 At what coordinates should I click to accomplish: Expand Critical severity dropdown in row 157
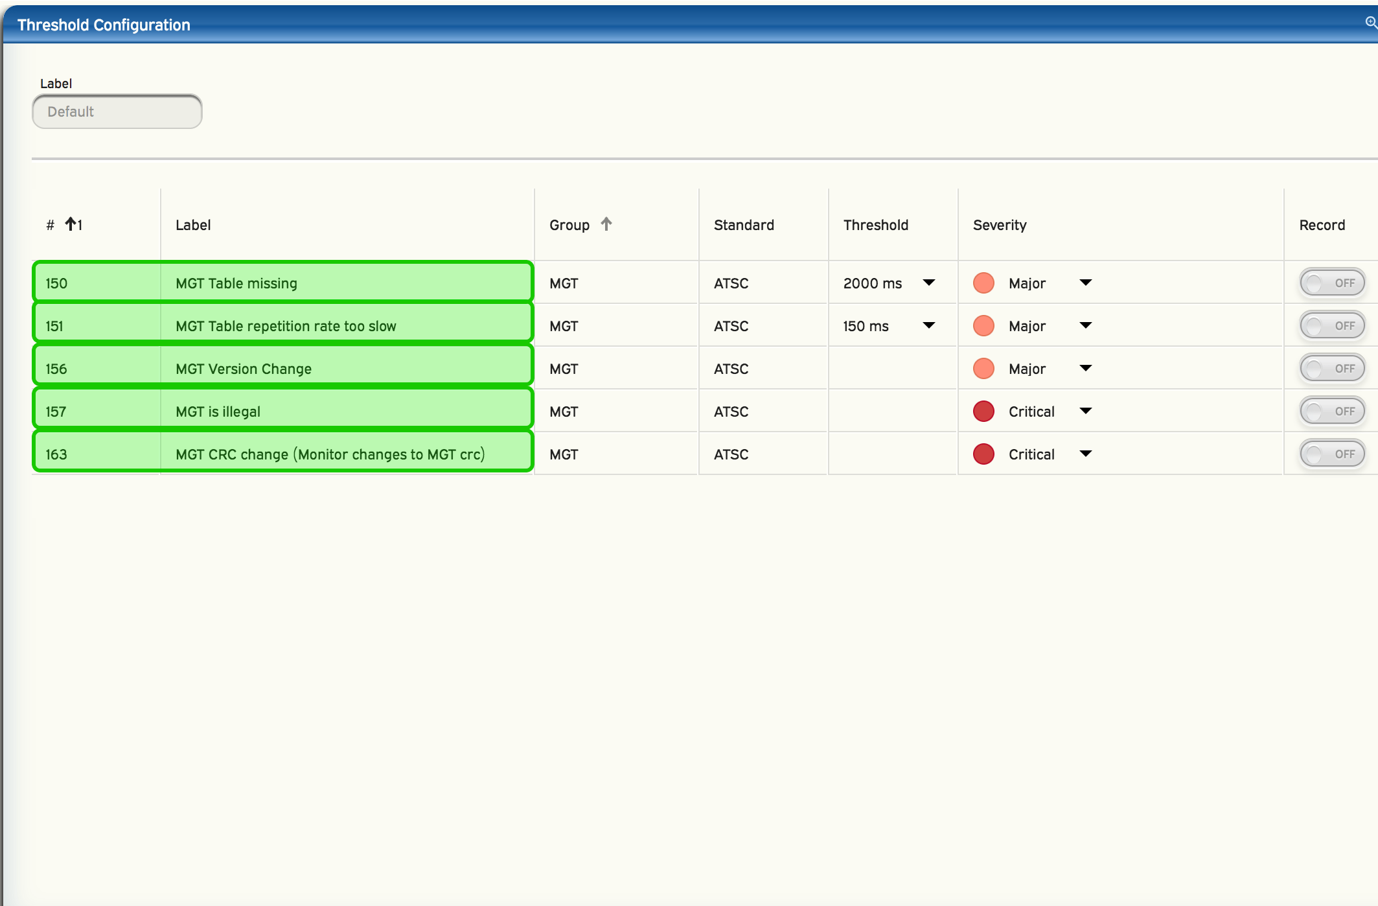point(1086,411)
